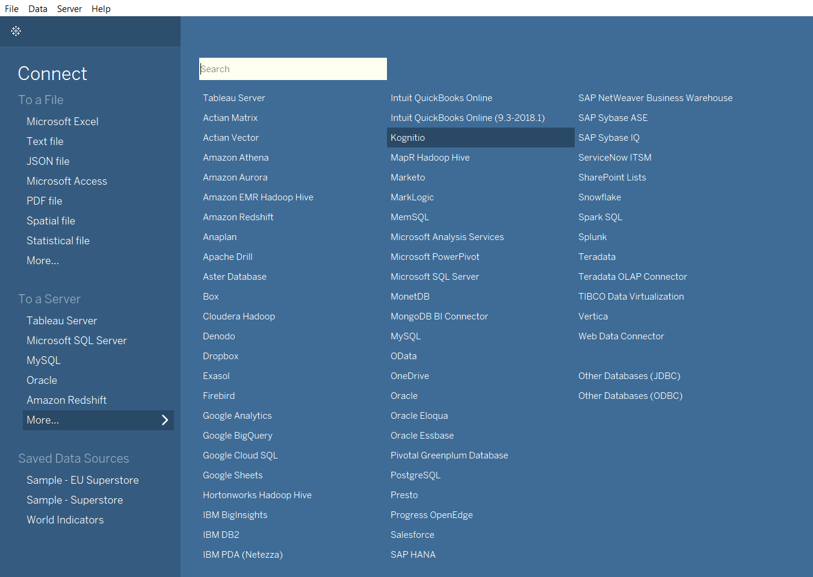Select Other Databases (ODBC)
Image resolution: width=813 pixels, height=577 pixels.
click(630, 396)
